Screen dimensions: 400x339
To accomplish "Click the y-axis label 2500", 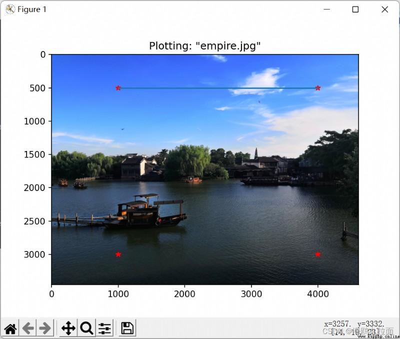I will pos(34,221).
